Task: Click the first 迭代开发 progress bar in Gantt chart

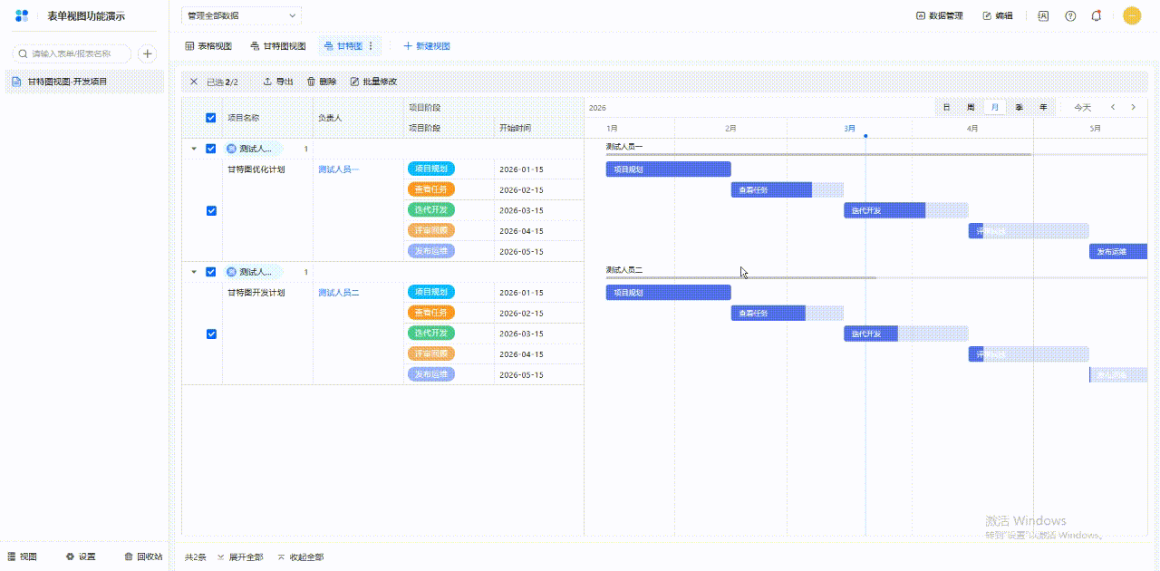Action: (x=884, y=210)
